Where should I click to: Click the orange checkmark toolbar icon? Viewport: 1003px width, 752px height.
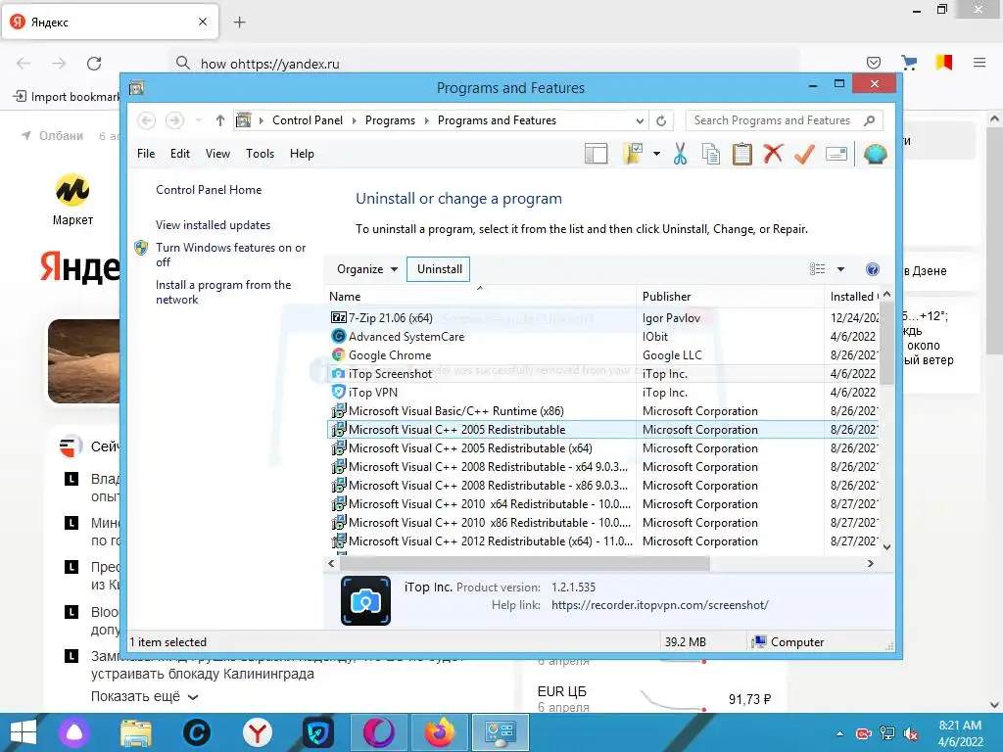[x=804, y=154]
